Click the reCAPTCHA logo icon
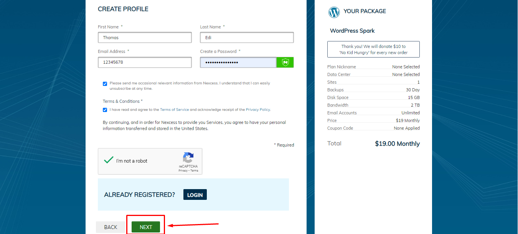The image size is (518, 234). [188, 158]
